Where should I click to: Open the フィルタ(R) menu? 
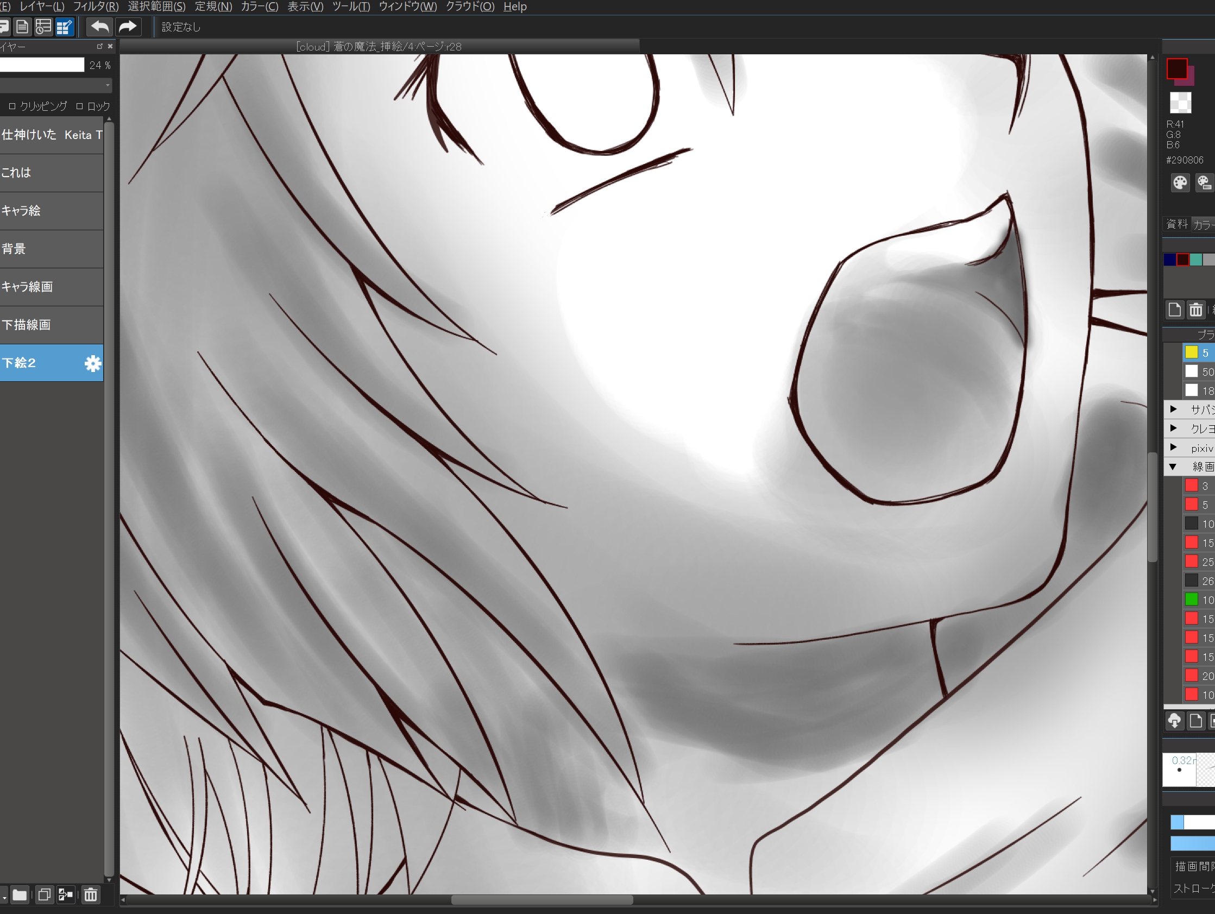96,7
